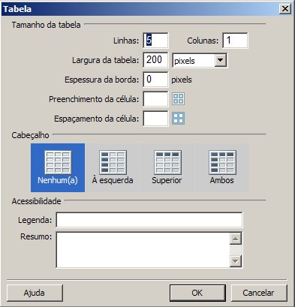Click into the Colunas field
The image size is (295, 307).
[235, 41]
